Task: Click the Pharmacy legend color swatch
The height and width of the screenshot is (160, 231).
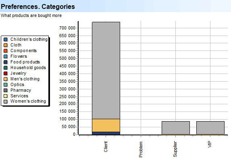Action: point(6,90)
